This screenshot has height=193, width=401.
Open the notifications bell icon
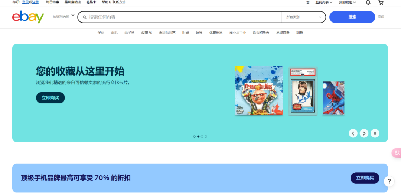coord(368,3)
